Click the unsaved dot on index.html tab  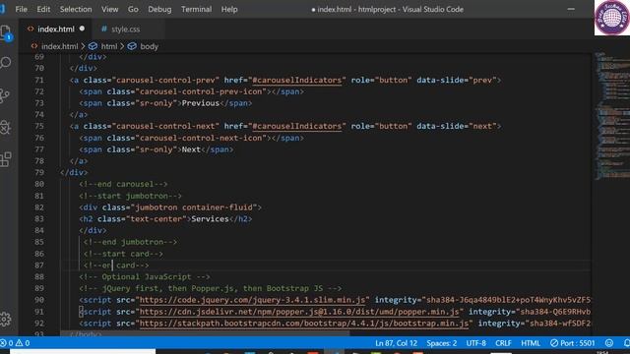(x=82, y=29)
